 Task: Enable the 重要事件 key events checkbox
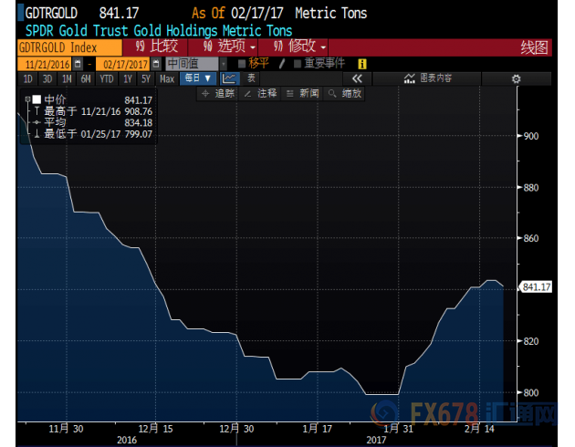pyautogui.click(x=298, y=64)
